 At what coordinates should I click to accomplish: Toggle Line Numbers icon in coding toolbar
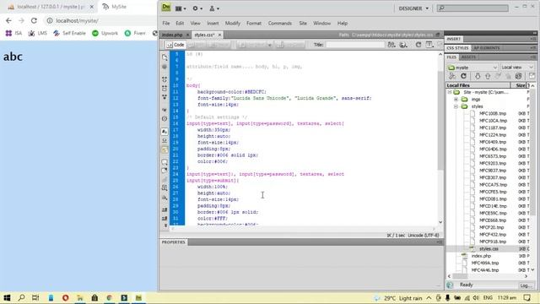[x=165, y=132]
